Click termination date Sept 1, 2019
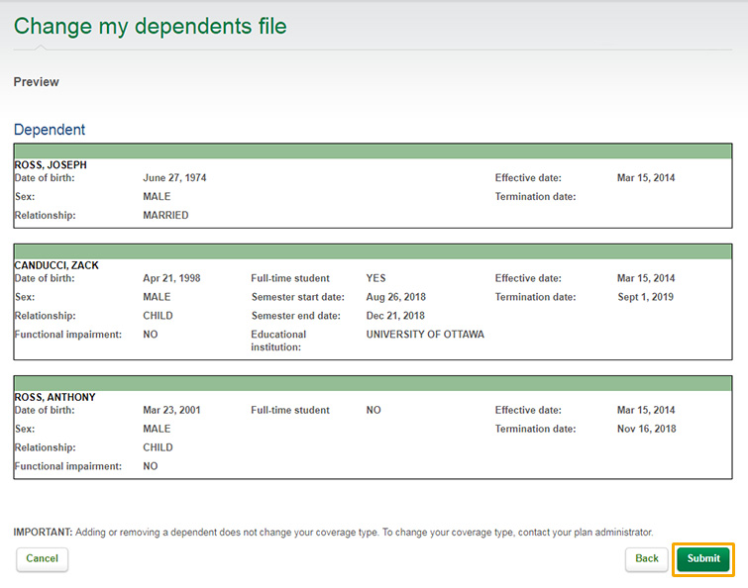 (x=645, y=297)
